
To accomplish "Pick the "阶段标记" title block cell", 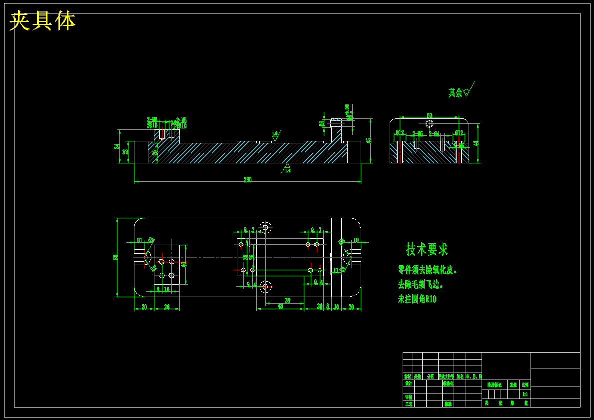I will [495, 385].
